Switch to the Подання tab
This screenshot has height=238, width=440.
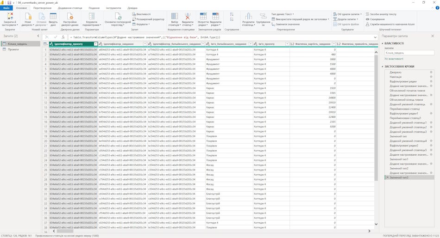94,8
